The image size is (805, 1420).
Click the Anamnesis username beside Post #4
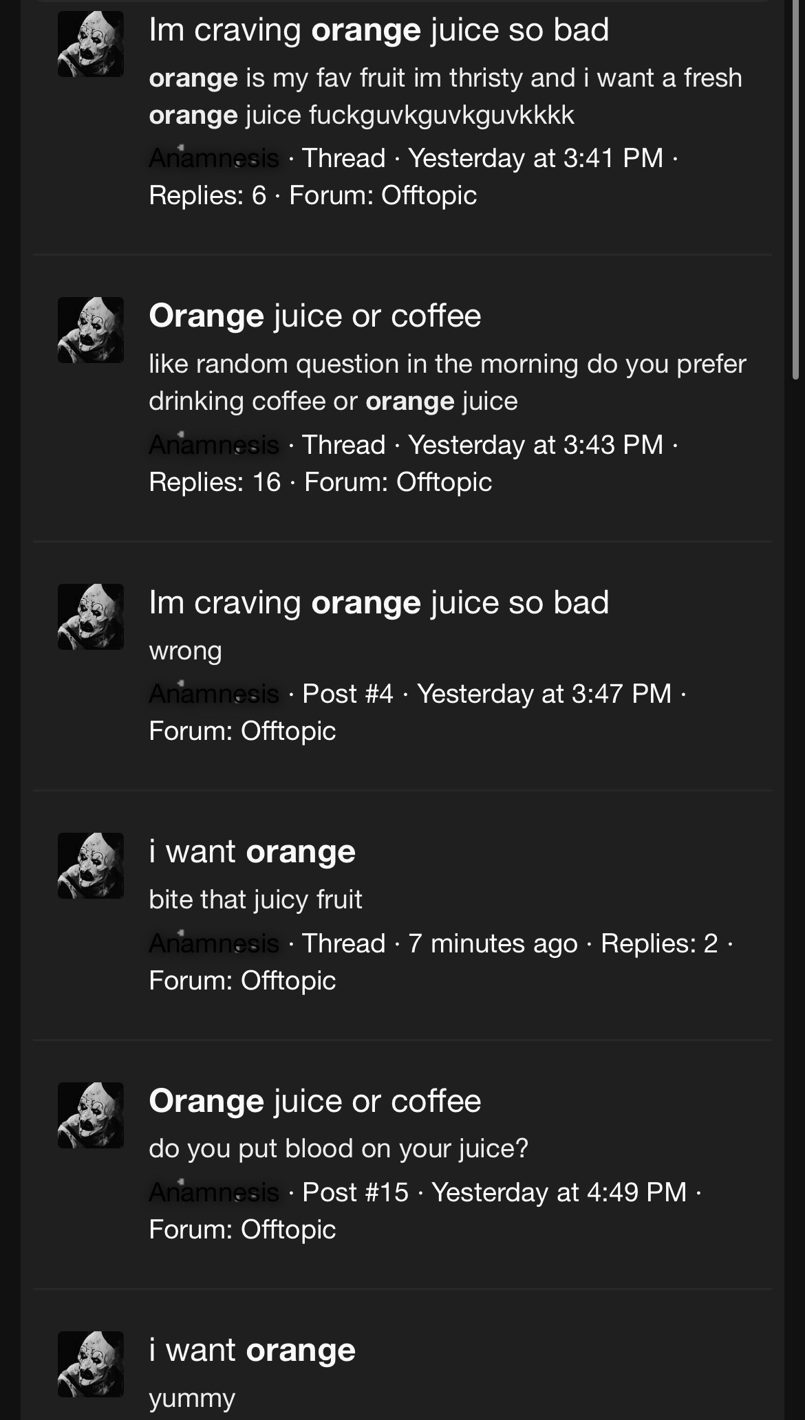click(214, 694)
